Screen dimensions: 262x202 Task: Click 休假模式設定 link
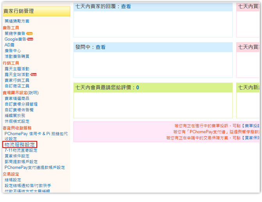coord(17,121)
